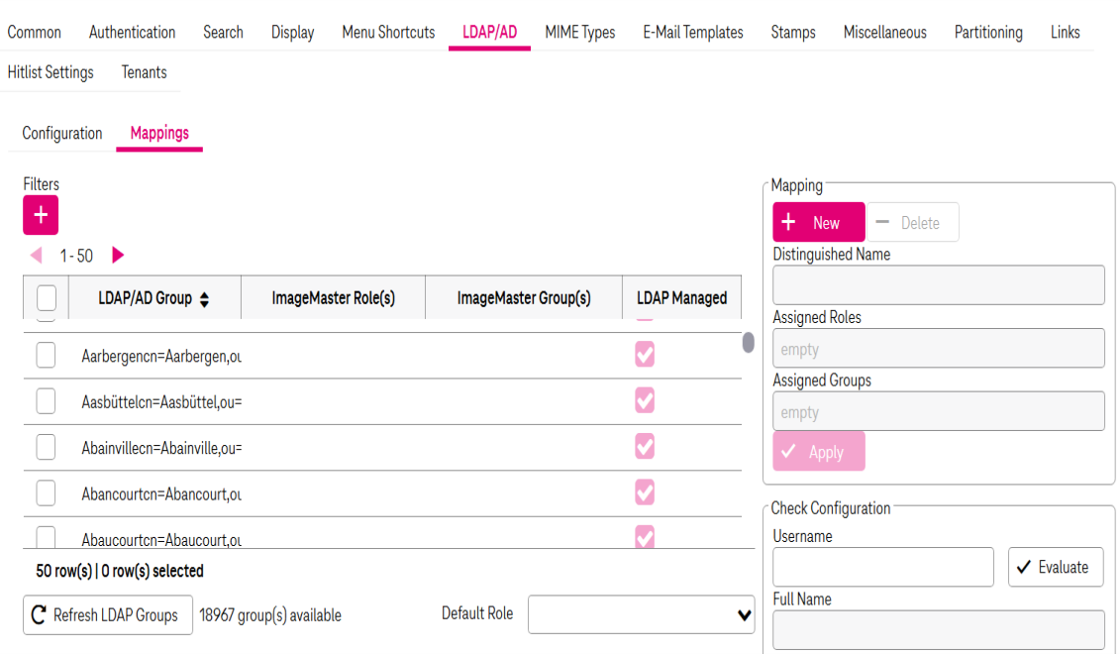Select all rows with header checkbox
Image resolution: width=1120 pixels, height=654 pixels.
tap(46, 298)
